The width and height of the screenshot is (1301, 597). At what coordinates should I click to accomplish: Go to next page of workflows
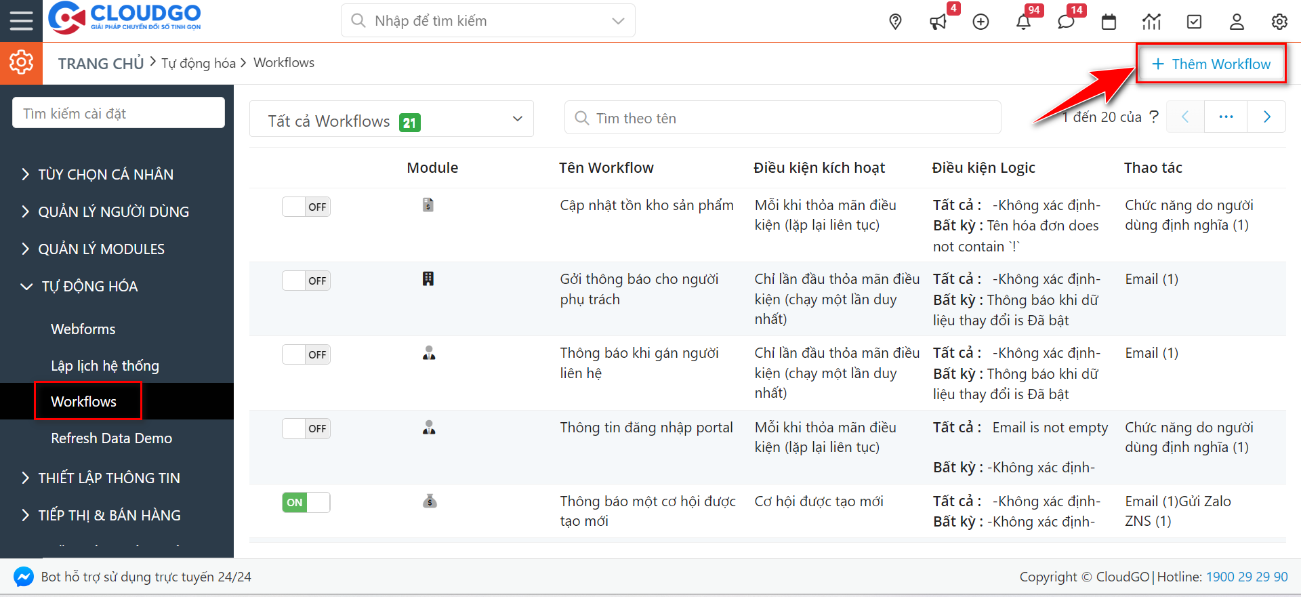click(x=1266, y=117)
